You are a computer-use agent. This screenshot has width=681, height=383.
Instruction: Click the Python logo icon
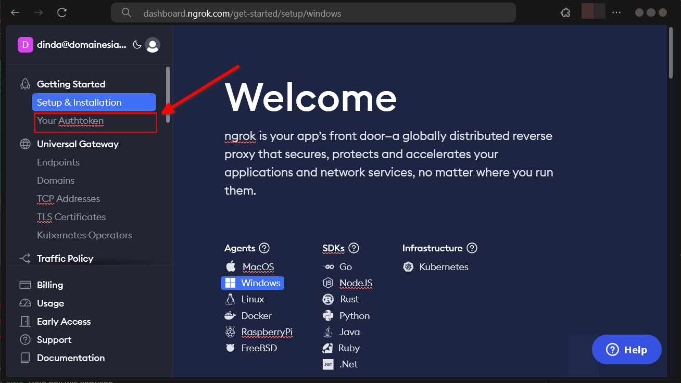coord(328,316)
